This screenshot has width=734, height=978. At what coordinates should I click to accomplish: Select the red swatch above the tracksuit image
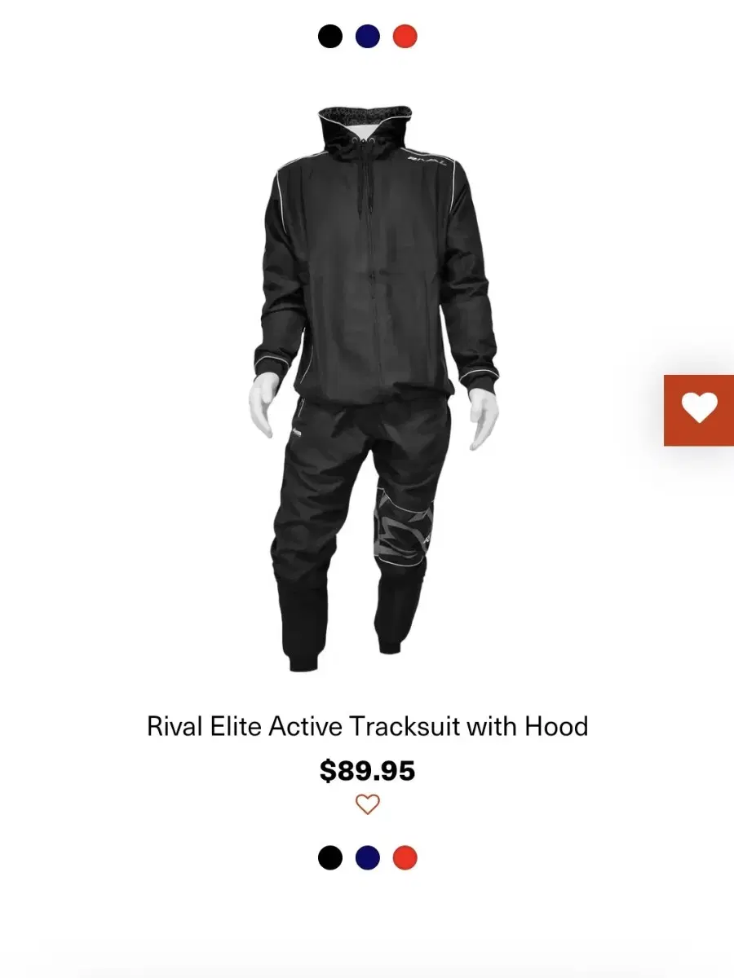[405, 37]
